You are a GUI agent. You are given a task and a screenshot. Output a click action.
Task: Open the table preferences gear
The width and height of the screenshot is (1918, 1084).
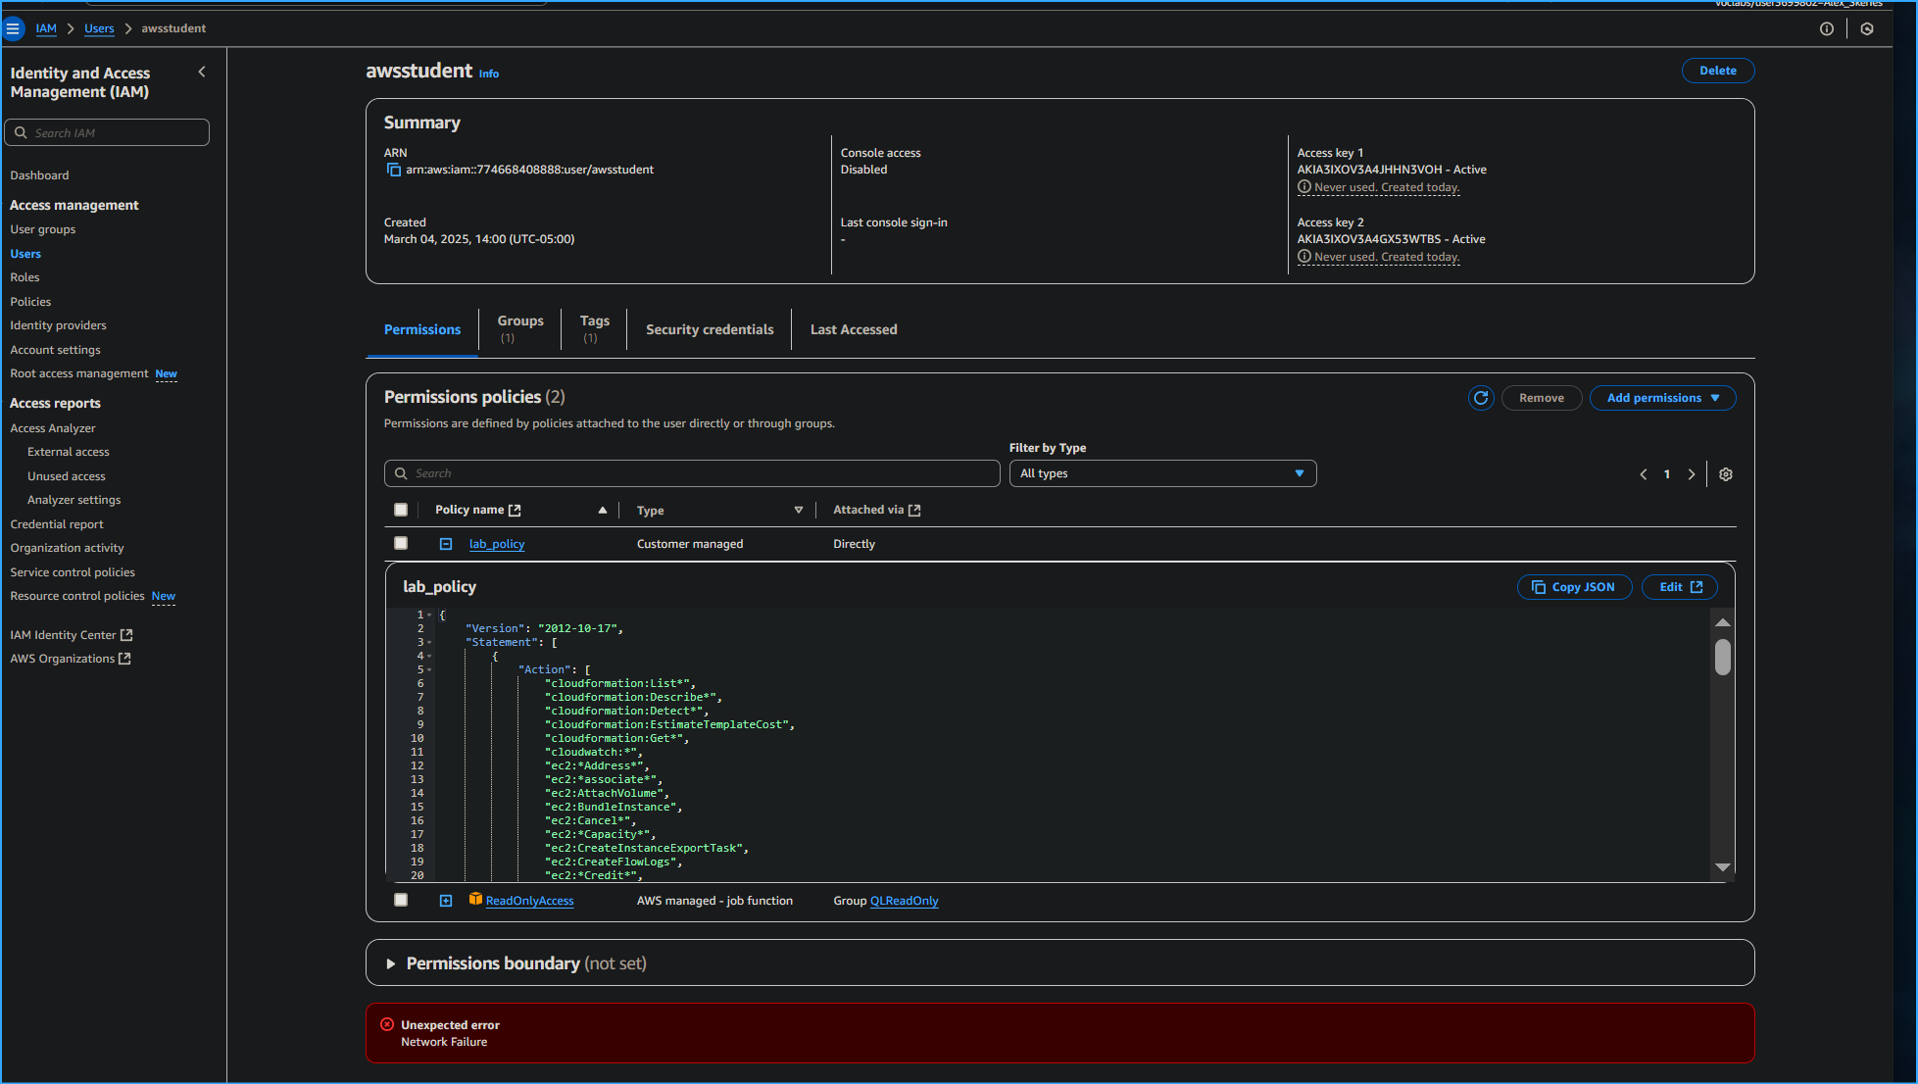[x=1725, y=473]
